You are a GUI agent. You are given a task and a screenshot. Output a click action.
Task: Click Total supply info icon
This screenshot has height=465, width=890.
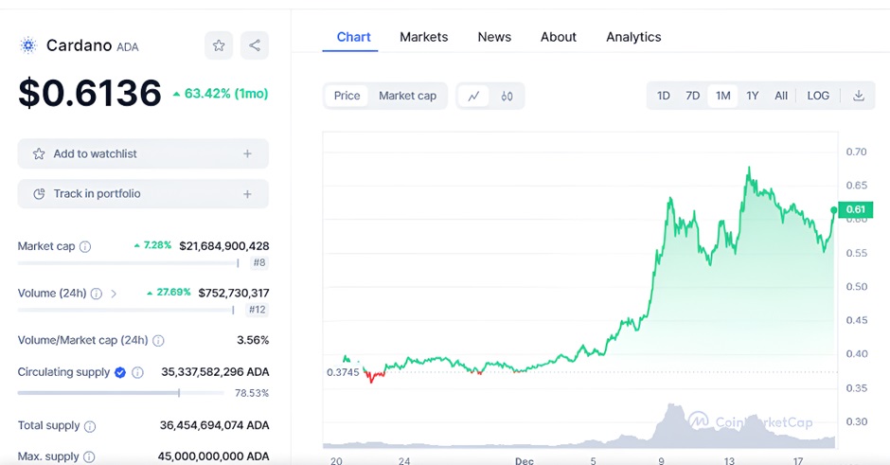(90, 426)
